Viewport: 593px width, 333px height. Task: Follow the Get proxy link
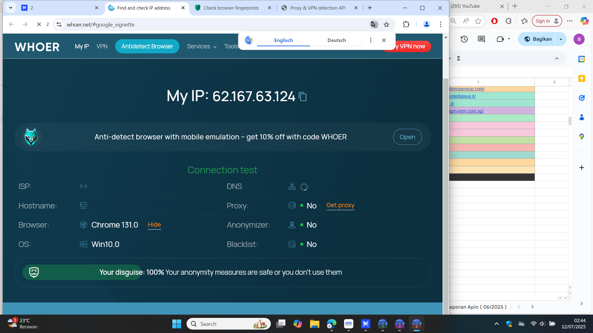tap(340, 205)
